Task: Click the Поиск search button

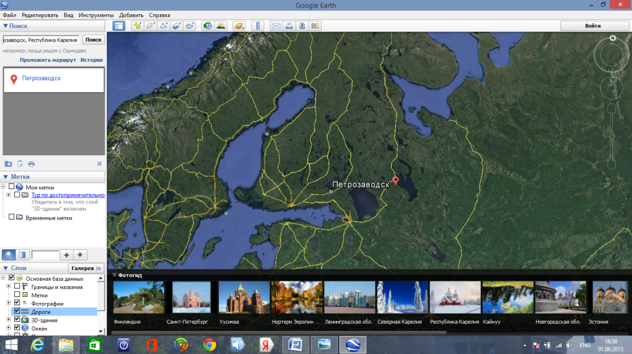Action: pos(94,39)
